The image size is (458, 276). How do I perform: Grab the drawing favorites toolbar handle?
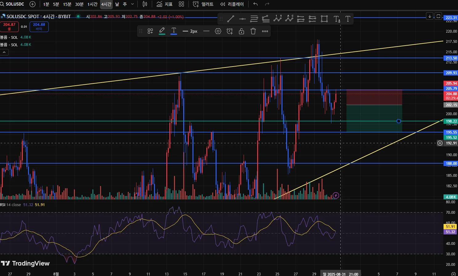pyautogui.click(x=221, y=19)
